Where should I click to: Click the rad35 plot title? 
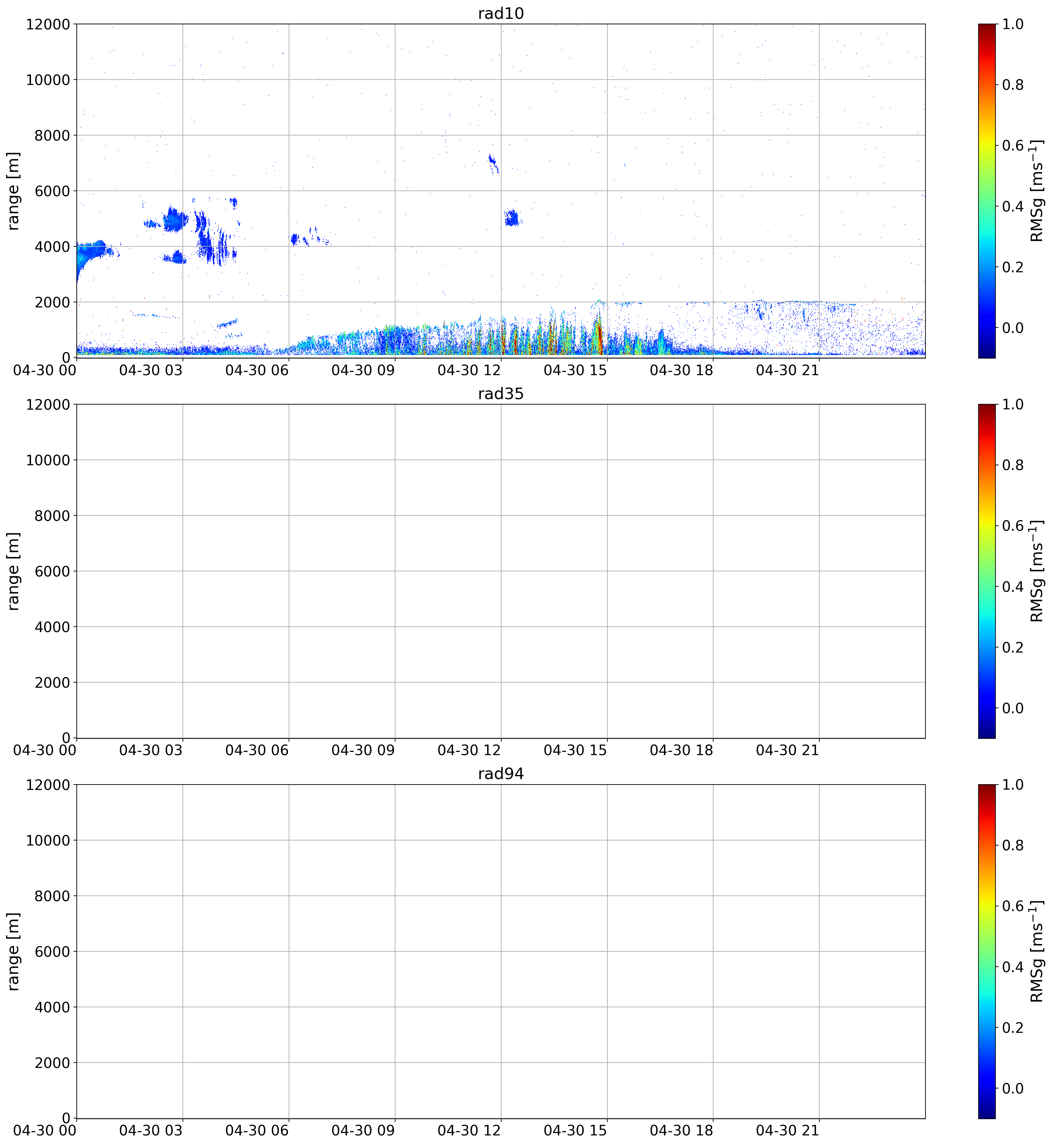(x=500, y=394)
